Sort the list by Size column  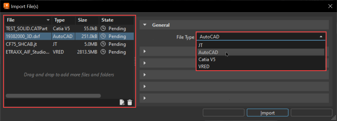click(82, 20)
